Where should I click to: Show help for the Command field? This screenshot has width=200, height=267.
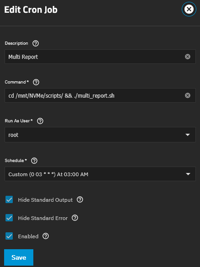click(x=36, y=82)
